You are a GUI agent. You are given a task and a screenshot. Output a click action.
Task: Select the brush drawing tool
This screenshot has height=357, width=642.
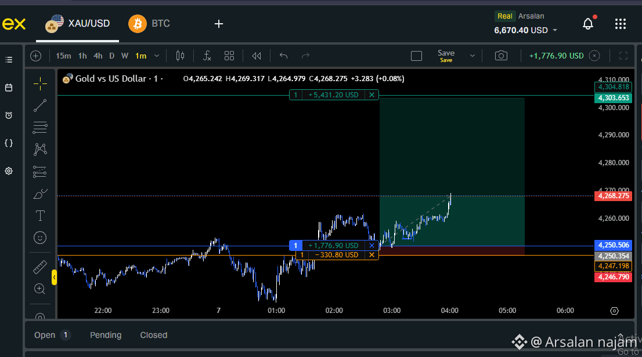(40, 194)
